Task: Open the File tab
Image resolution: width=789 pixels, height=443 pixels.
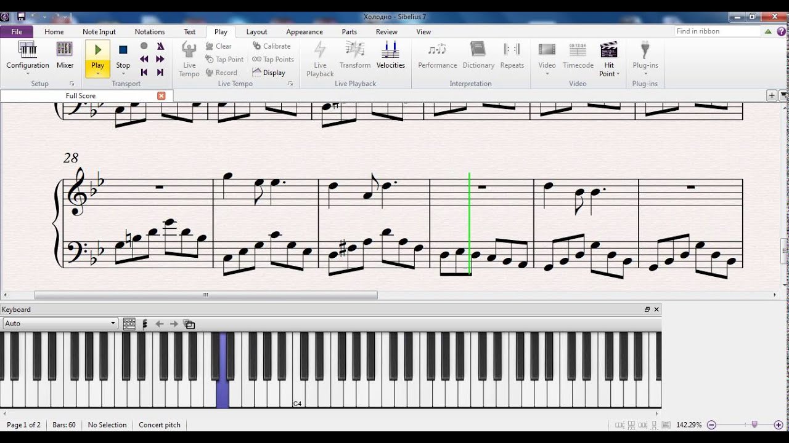Action: click(17, 31)
